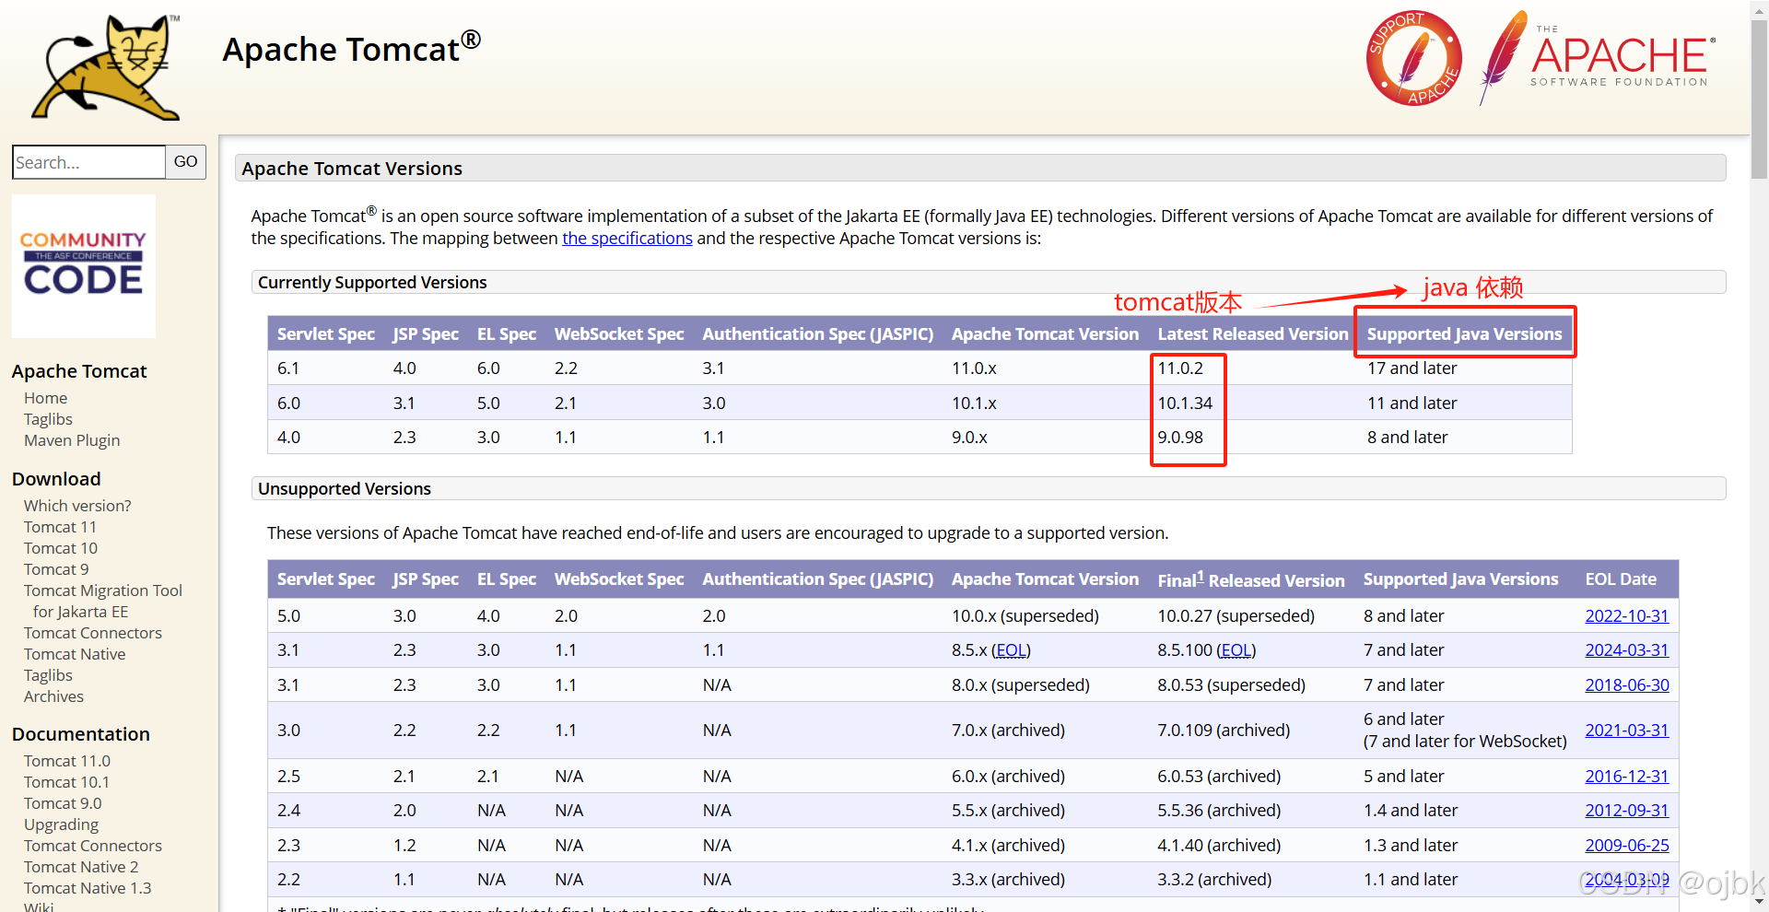Screen dimensions: 1769x912
Task: Follow 'the specifications' link in intro paragraph
Action: tap(627, 238)
